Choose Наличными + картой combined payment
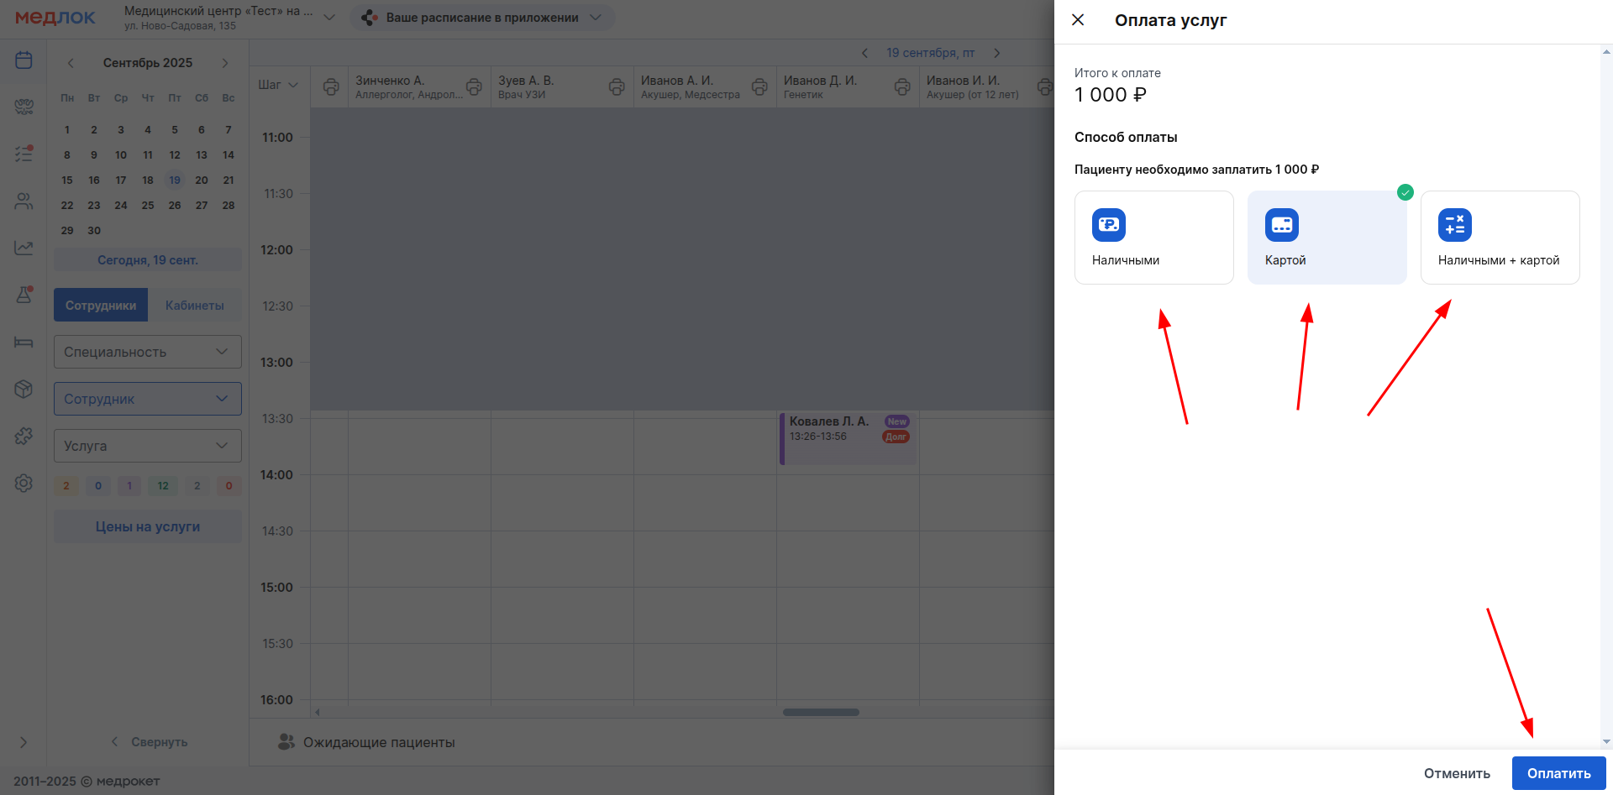Image resolution: width=1613 pixels, height=795 pixels. (1500, 238)
